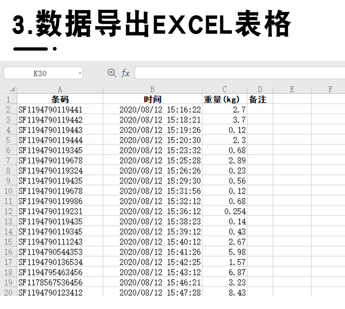Select column E header
The image size is (345, 309).
click(x=292, y=89)
